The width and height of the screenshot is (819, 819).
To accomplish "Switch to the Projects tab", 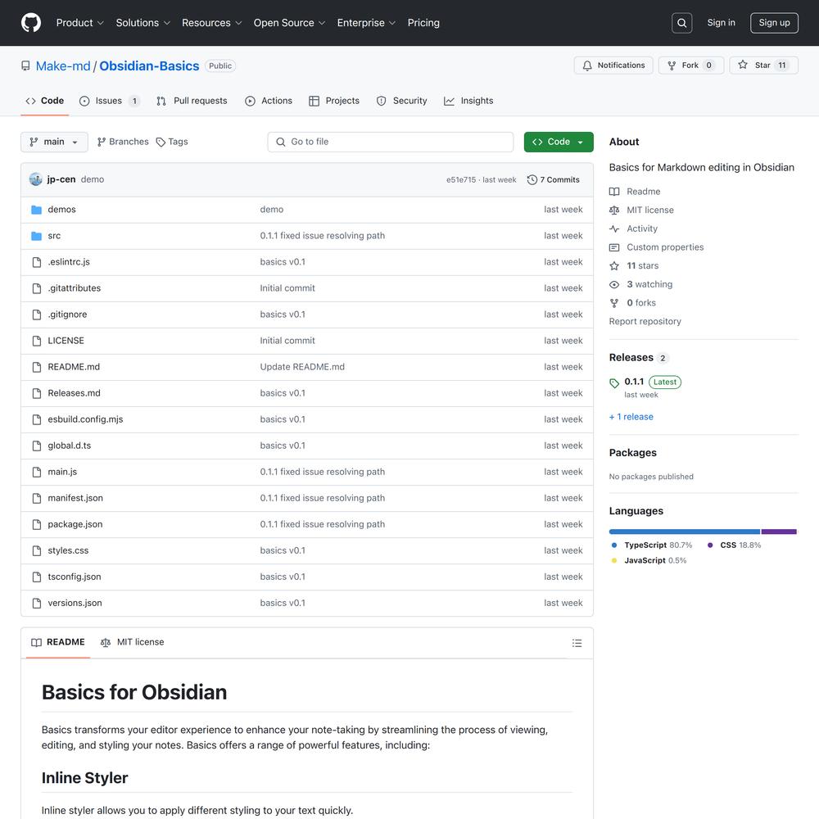I will [x=334, y=101].
